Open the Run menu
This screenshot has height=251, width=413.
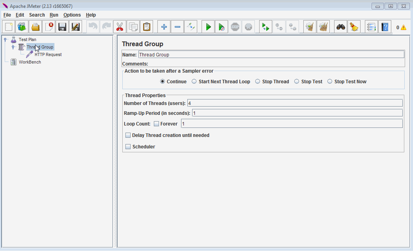[x=54, y=15]
